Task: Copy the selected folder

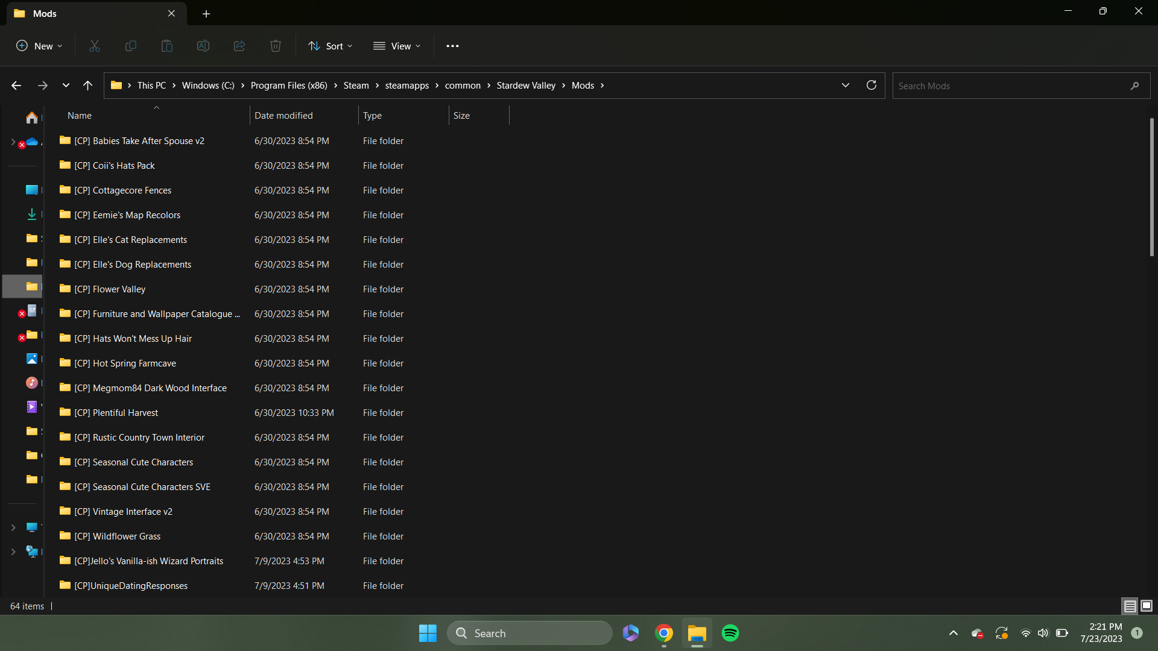Action: pos(130,46)
